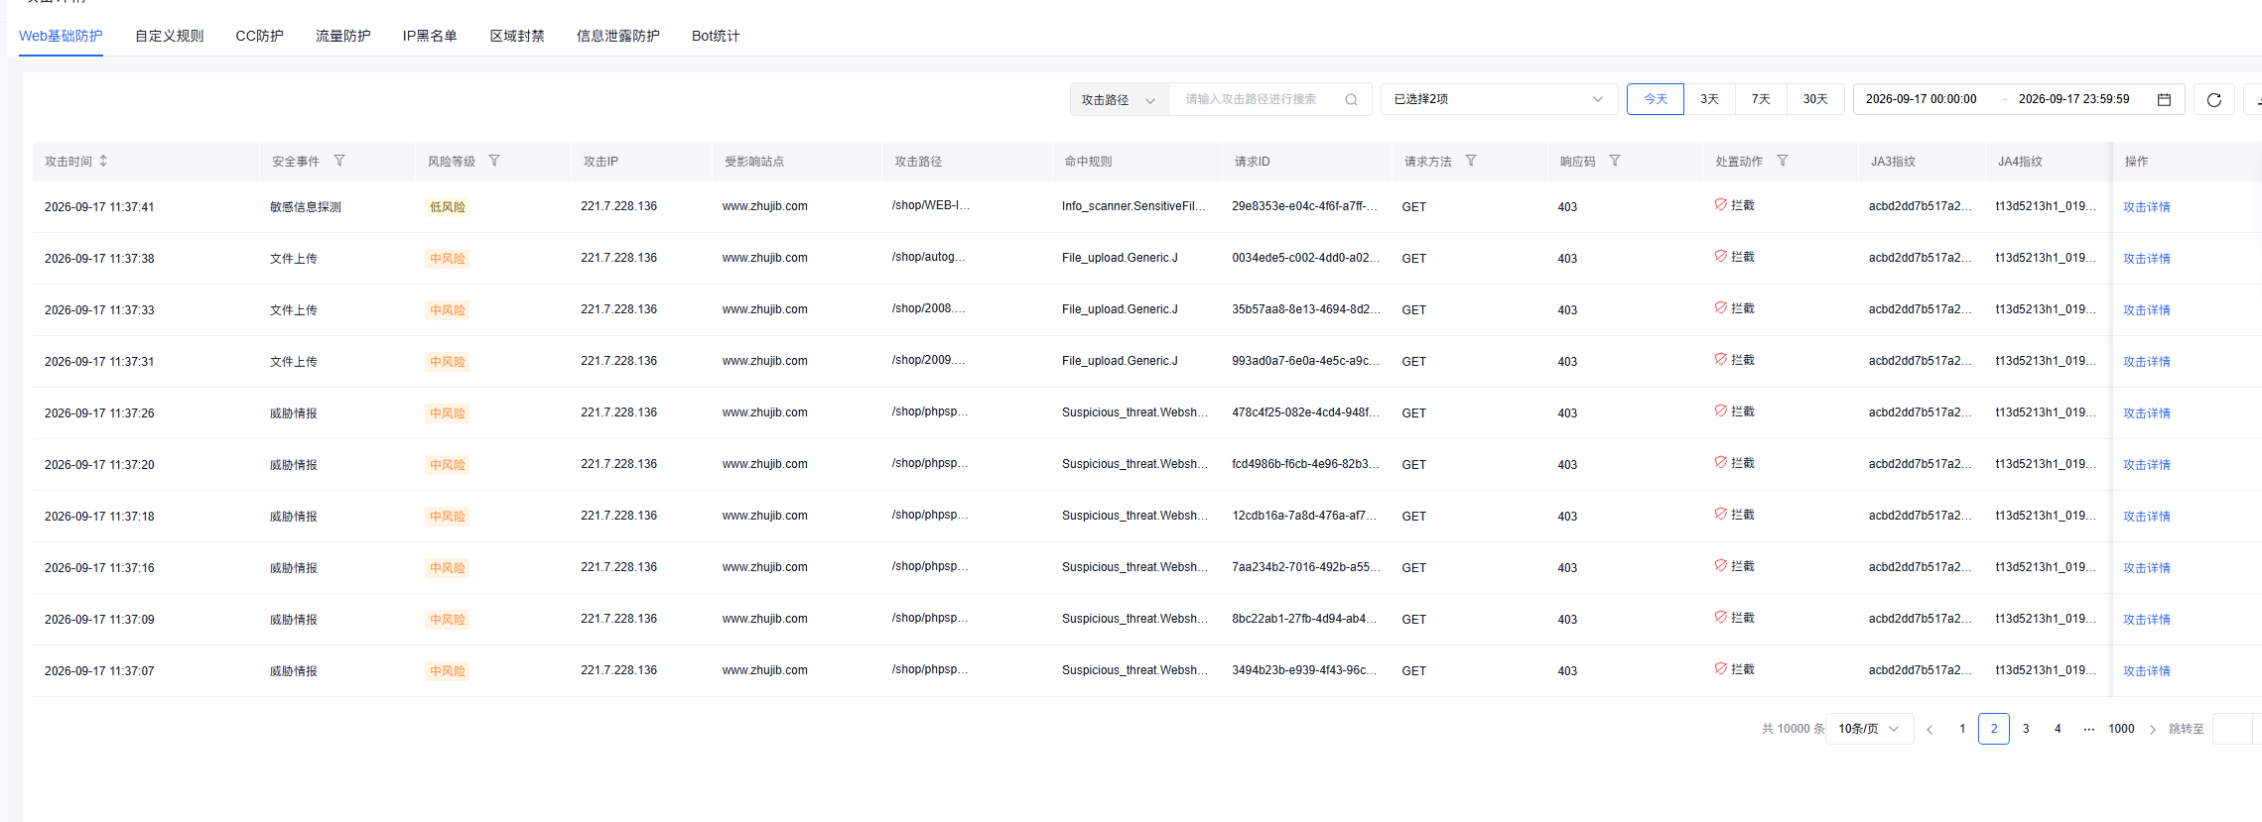This screenshot has width=2262, height=822.
Task: Open 攻击详情 for the 11:37:09 row
Action: click(x=2147, y=620)
